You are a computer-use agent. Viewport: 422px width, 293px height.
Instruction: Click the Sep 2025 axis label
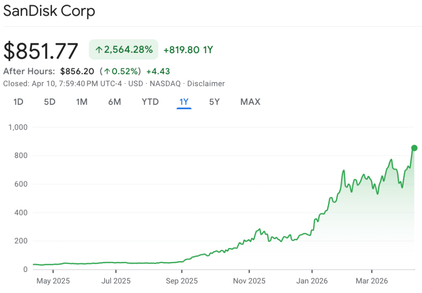pyautogui.click(x=182, y=281)
